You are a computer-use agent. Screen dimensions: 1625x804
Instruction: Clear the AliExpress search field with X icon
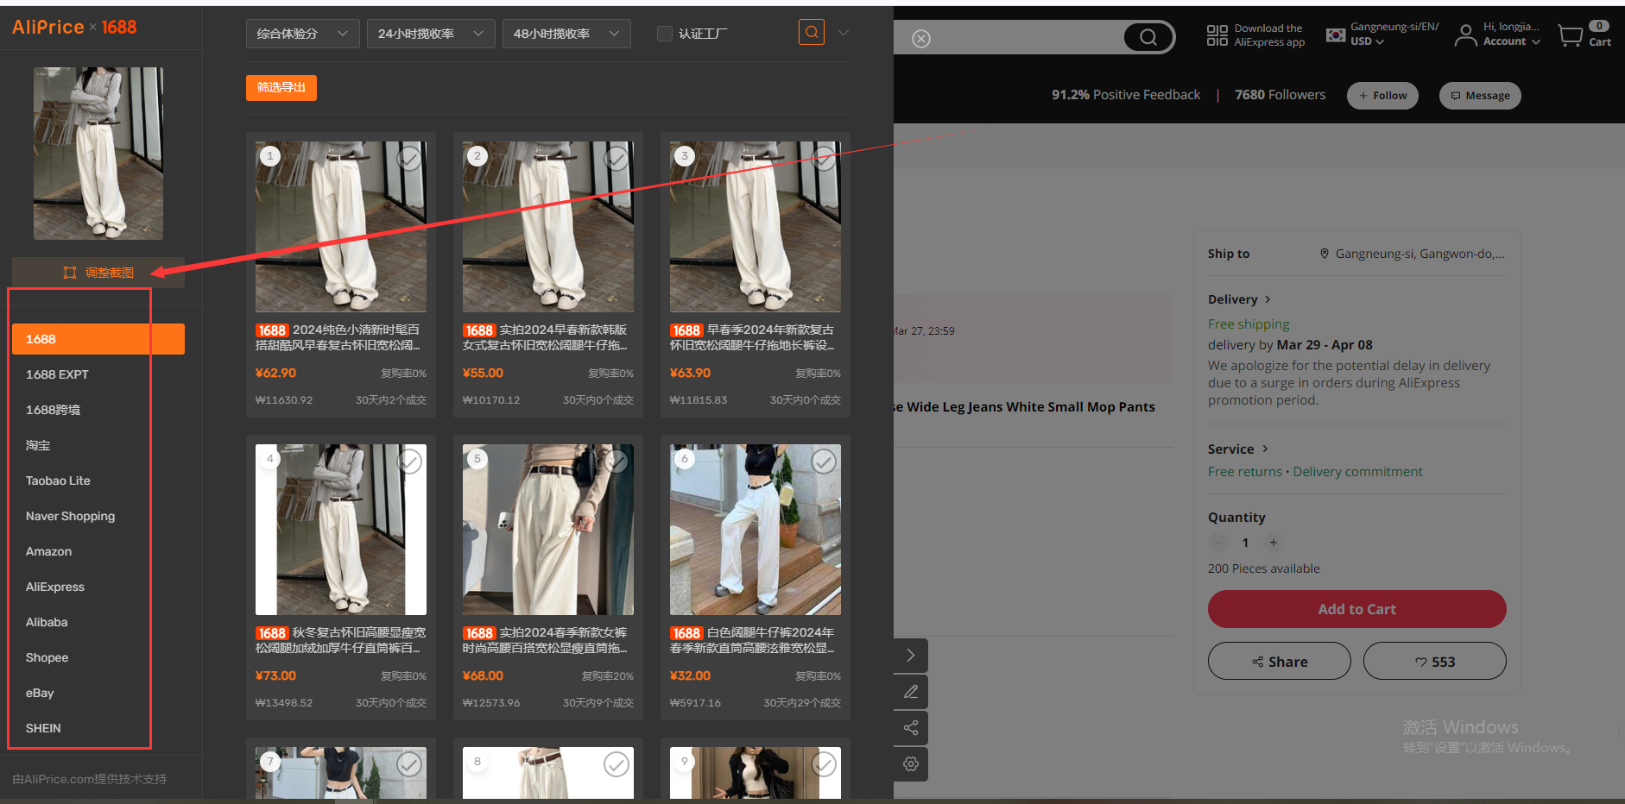click(x=921, y=39)
